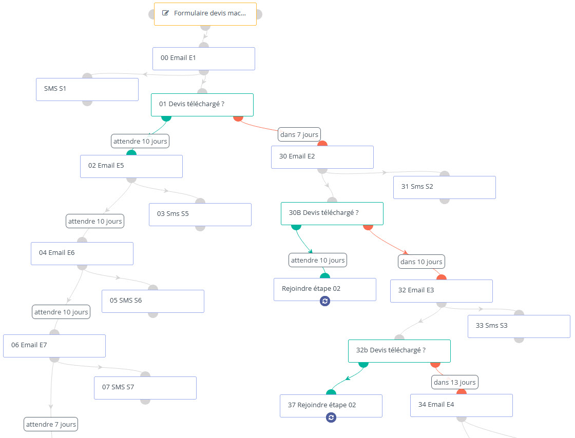Select the 31 Sms S2 node
575x438 pixels.
[x=445, y=188]
